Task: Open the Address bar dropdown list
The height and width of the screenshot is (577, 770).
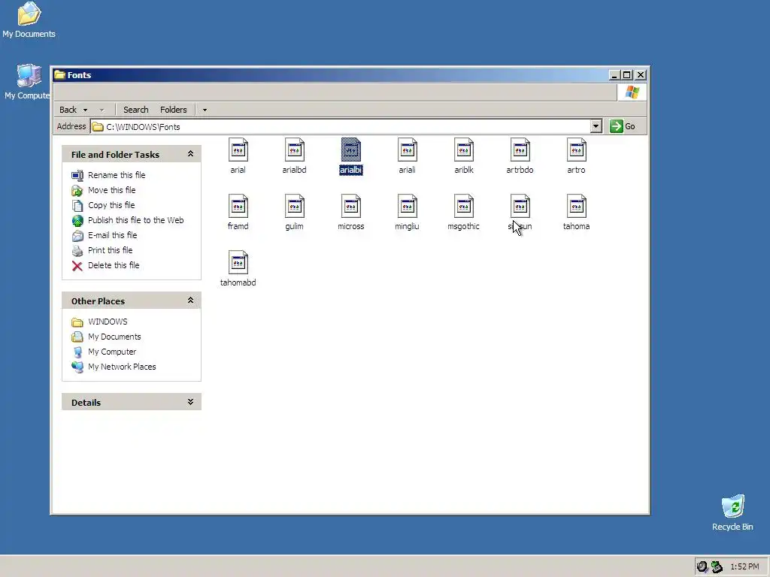Action: 596,126
